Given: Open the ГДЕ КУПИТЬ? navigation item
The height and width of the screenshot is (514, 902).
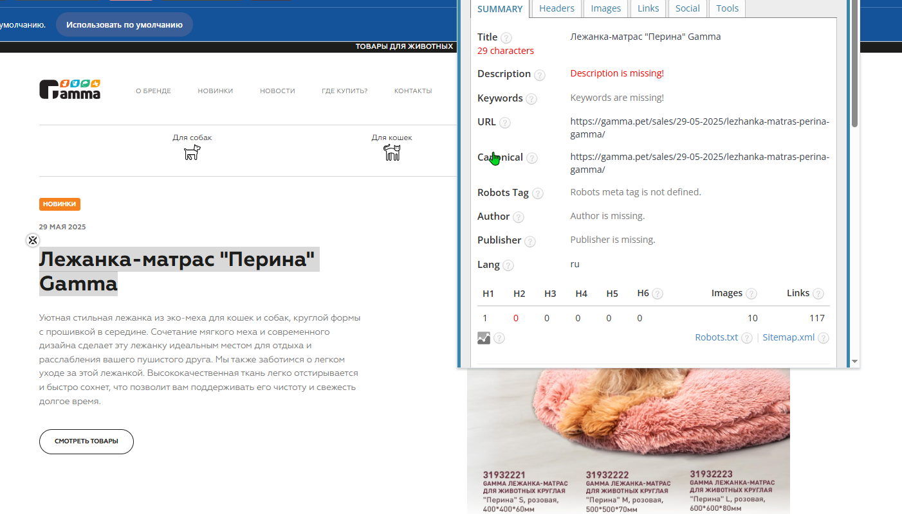Looking at the screenshot, I should coord(345,91).
